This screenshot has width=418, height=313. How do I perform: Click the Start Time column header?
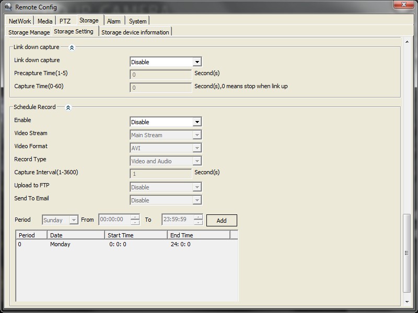point(136,235)
